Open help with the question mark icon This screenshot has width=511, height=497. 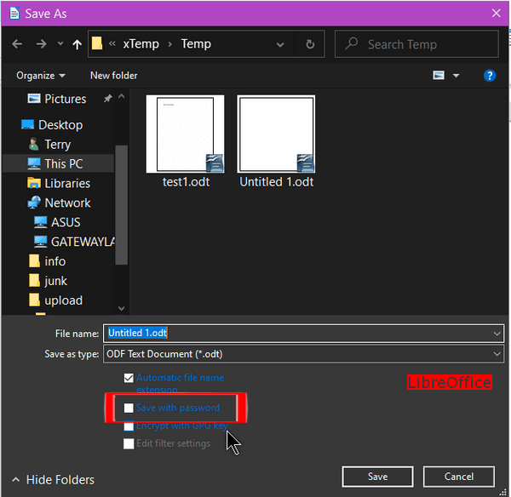coord(490,76)
